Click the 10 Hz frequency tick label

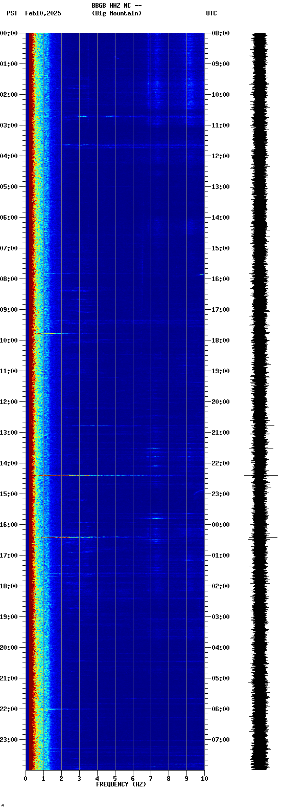(x=204, y=779)
